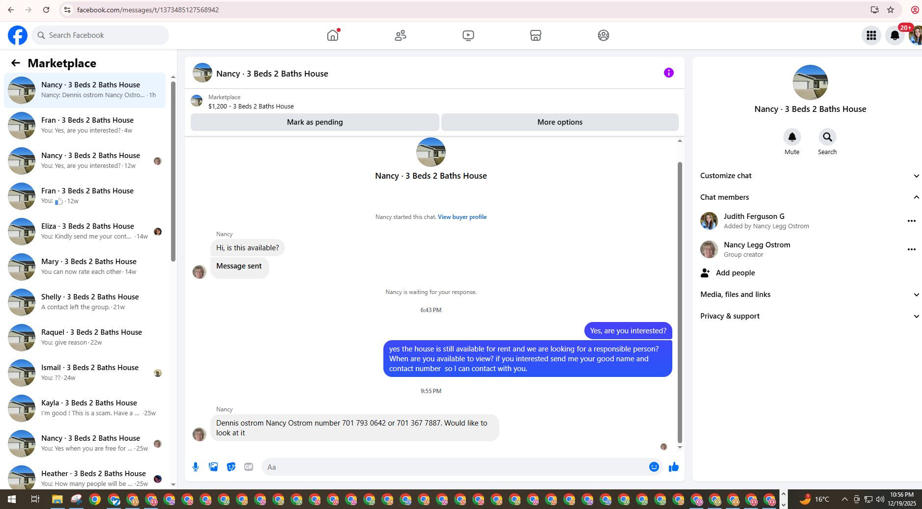This screenshot has height=509, width=922.
Task: Open Shelly · 3 Beds 2 Baths House chat
Action: click(85, 302)
